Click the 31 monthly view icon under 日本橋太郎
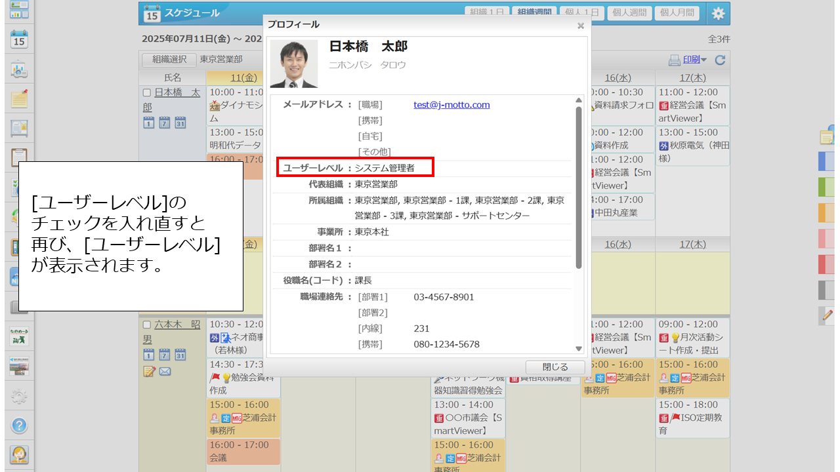 [x=180, y=123]
